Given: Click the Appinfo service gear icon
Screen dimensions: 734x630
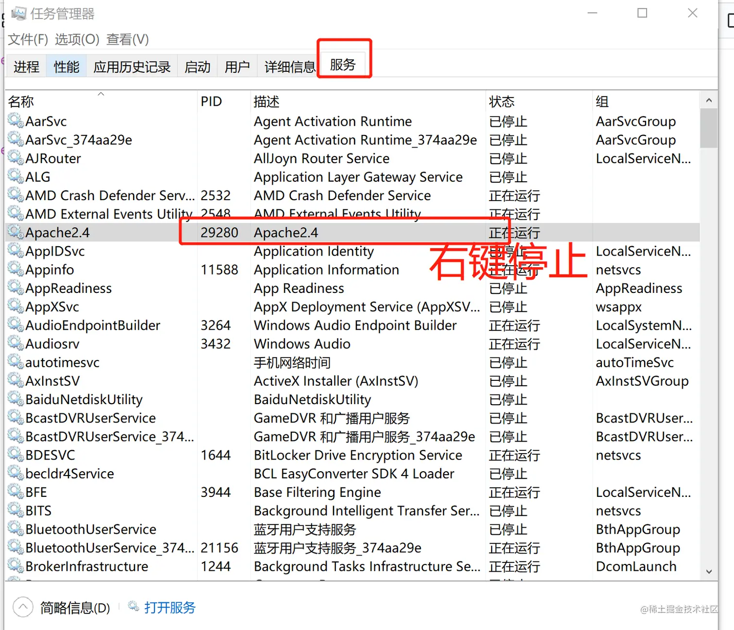Looking at the screenshot, I should click(16, 269).
